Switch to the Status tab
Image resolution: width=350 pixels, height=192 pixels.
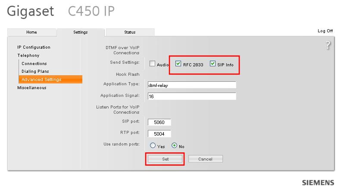tap(130, 32)
